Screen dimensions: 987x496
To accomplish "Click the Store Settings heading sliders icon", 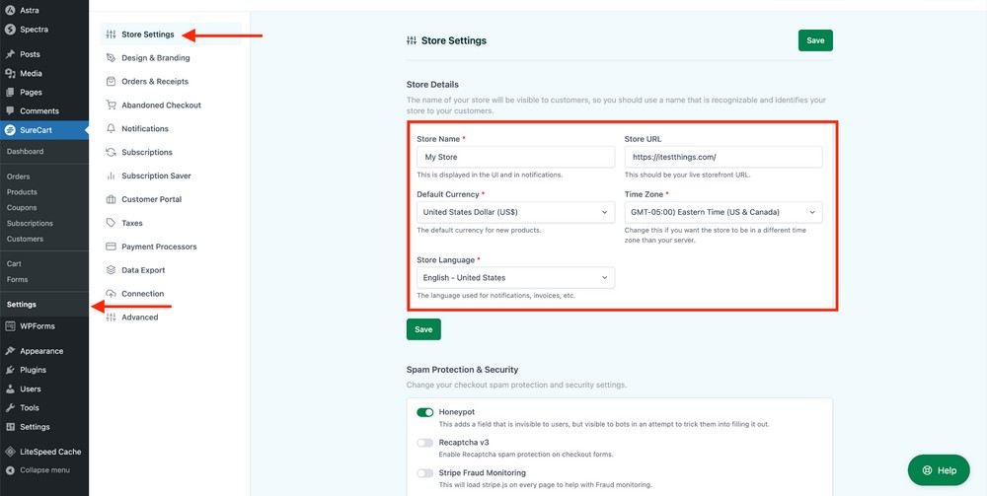I will (412, 40).
